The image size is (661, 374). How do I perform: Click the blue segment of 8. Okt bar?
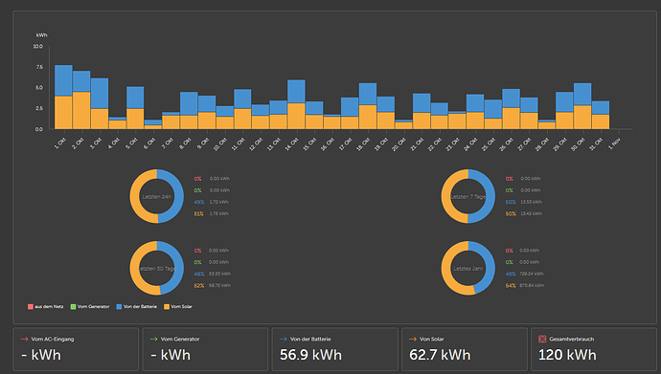[x=189, y=103]
